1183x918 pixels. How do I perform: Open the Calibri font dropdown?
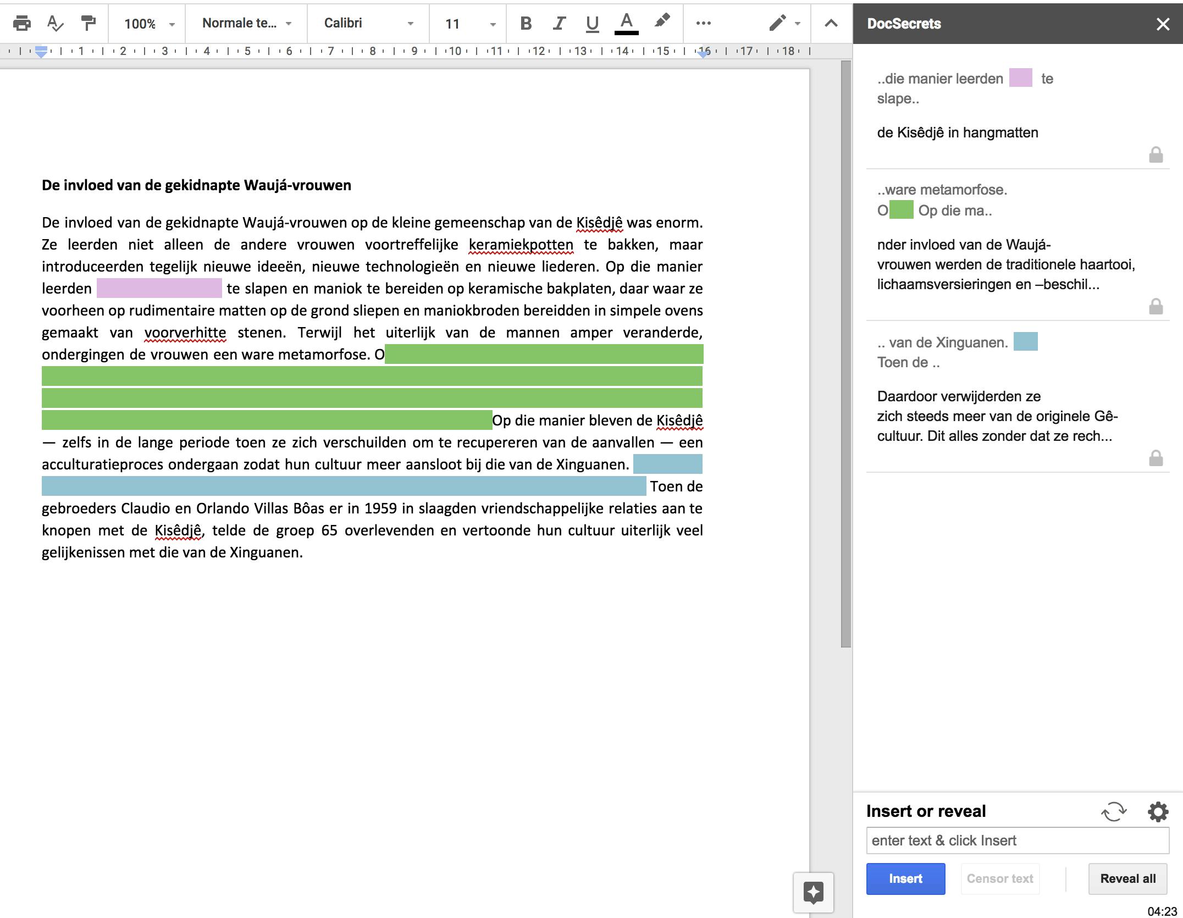pyautogui.click(x=368, y=24)
